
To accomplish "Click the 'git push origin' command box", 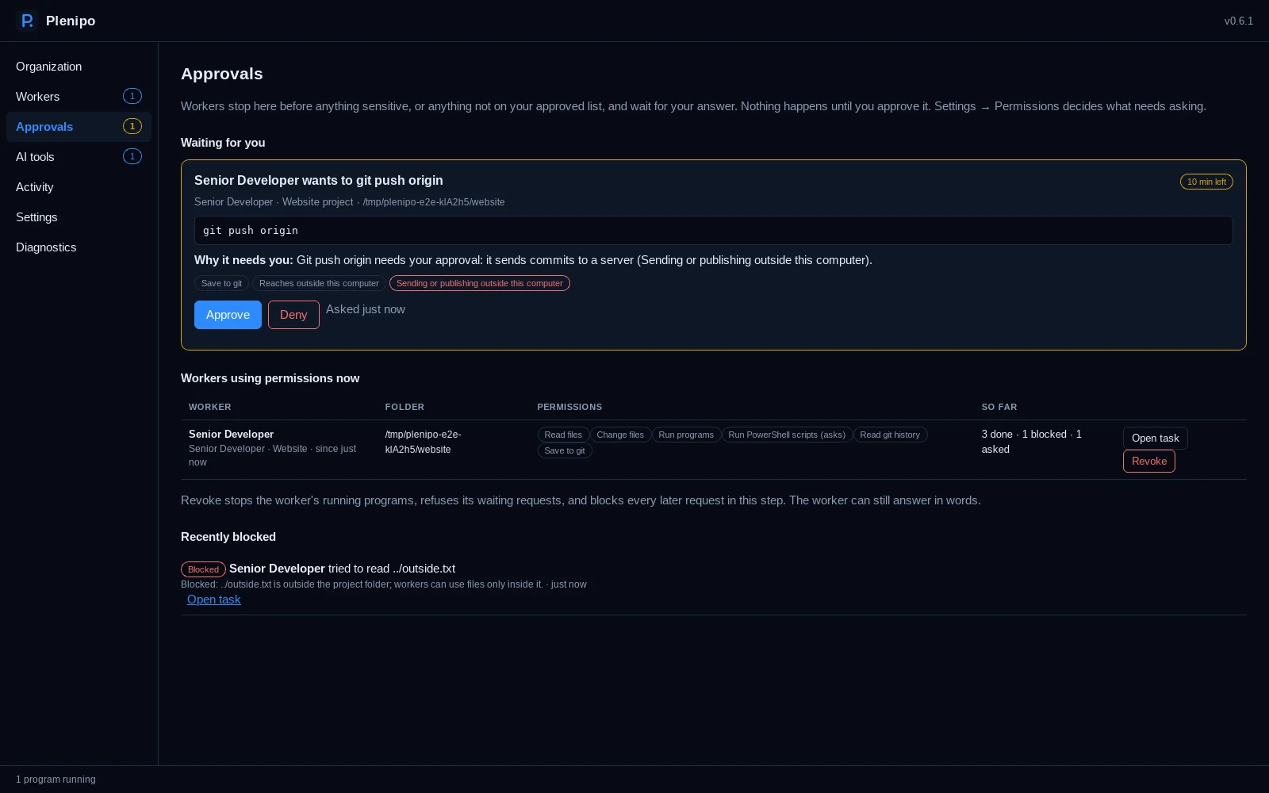I will pyautogui.click(x=714, y=231).
